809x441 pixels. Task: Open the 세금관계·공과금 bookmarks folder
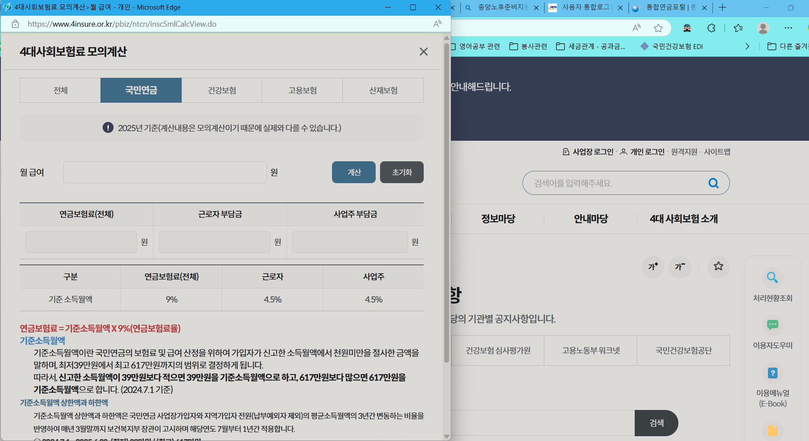[x=591, y=46]
